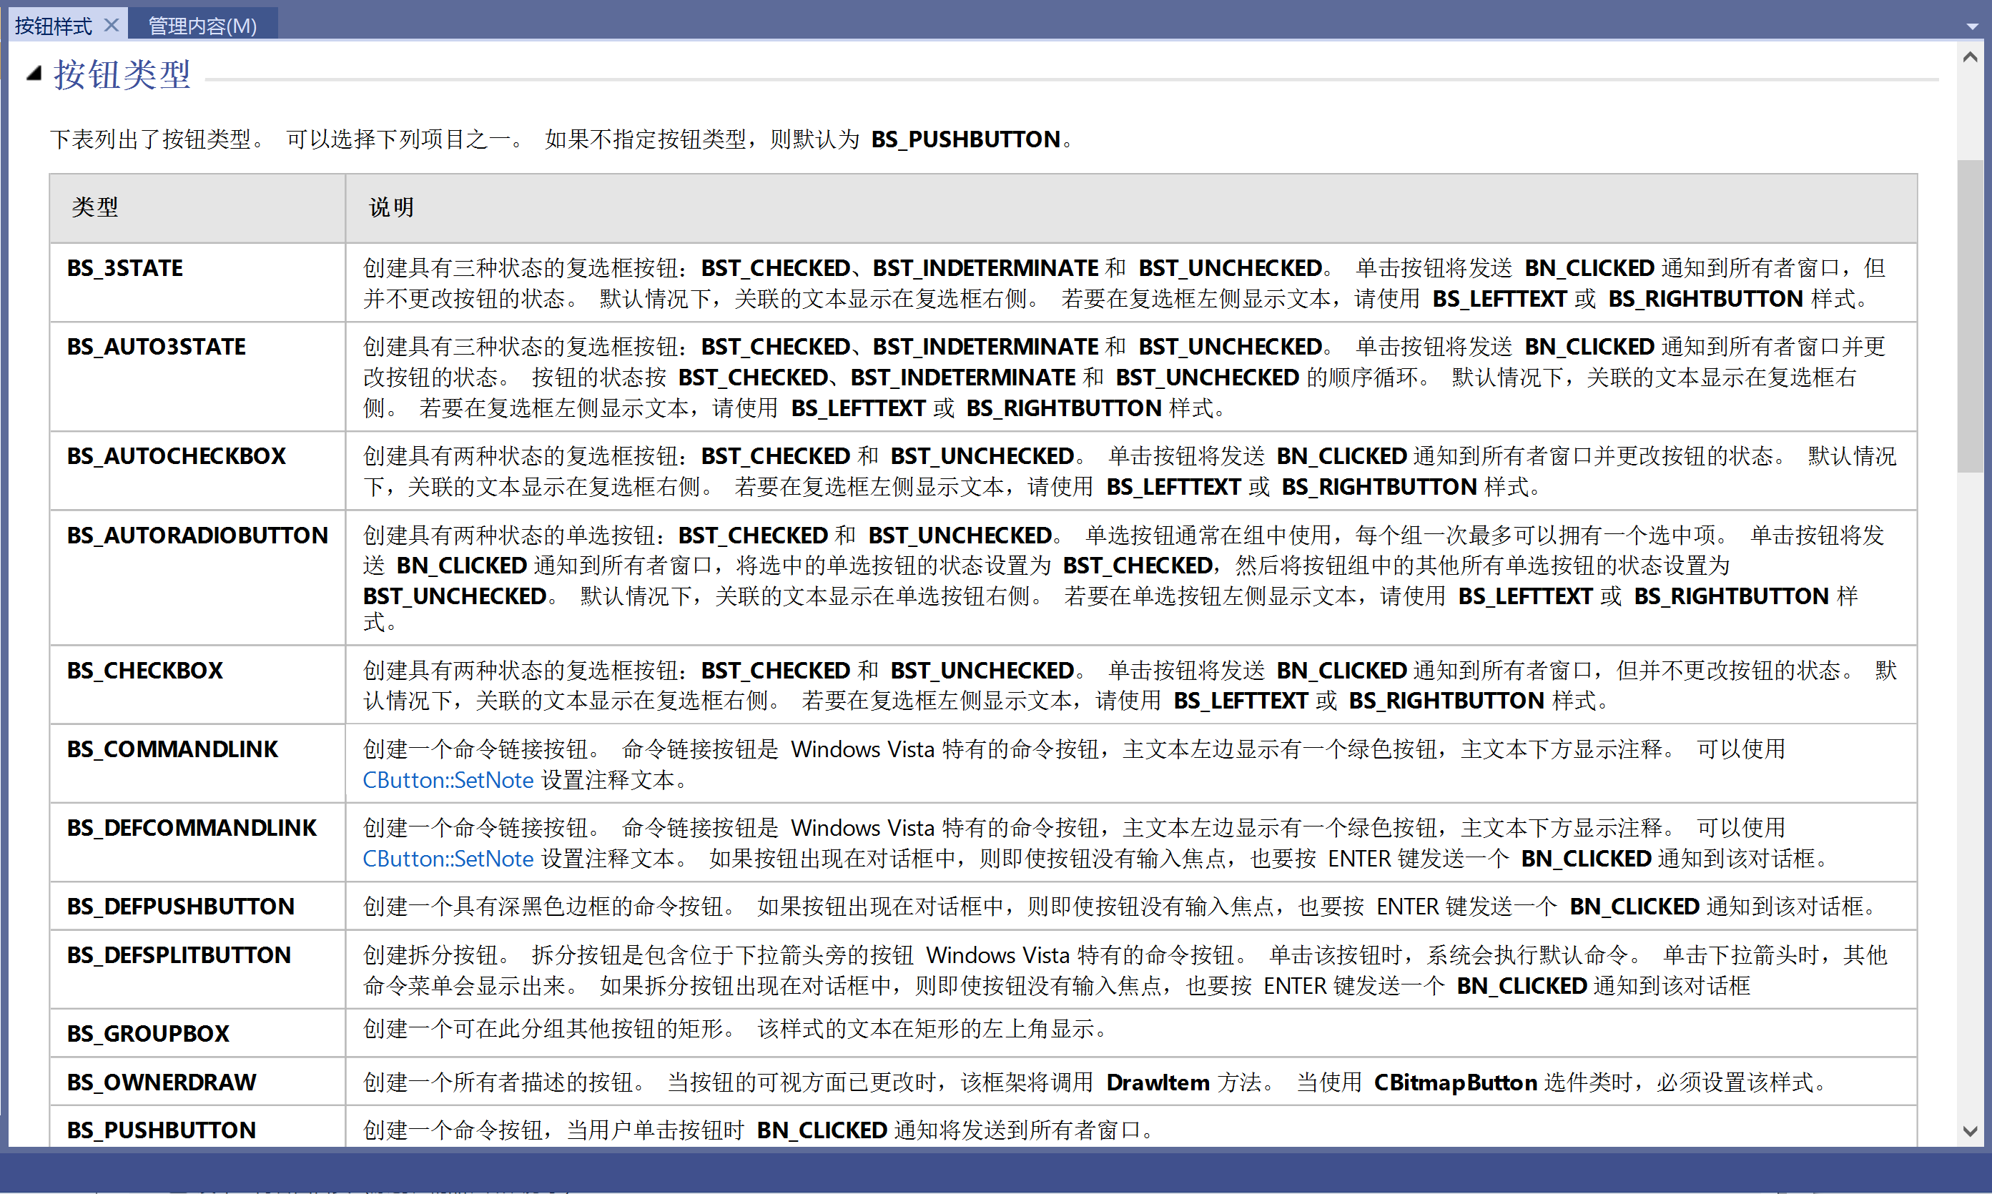The height and width of the screenshot is (1194, 1992).
Task: Open CButton::SetNote link in BS_DEFCOMMANDLINK row
Action: click(x=448, y=859)
